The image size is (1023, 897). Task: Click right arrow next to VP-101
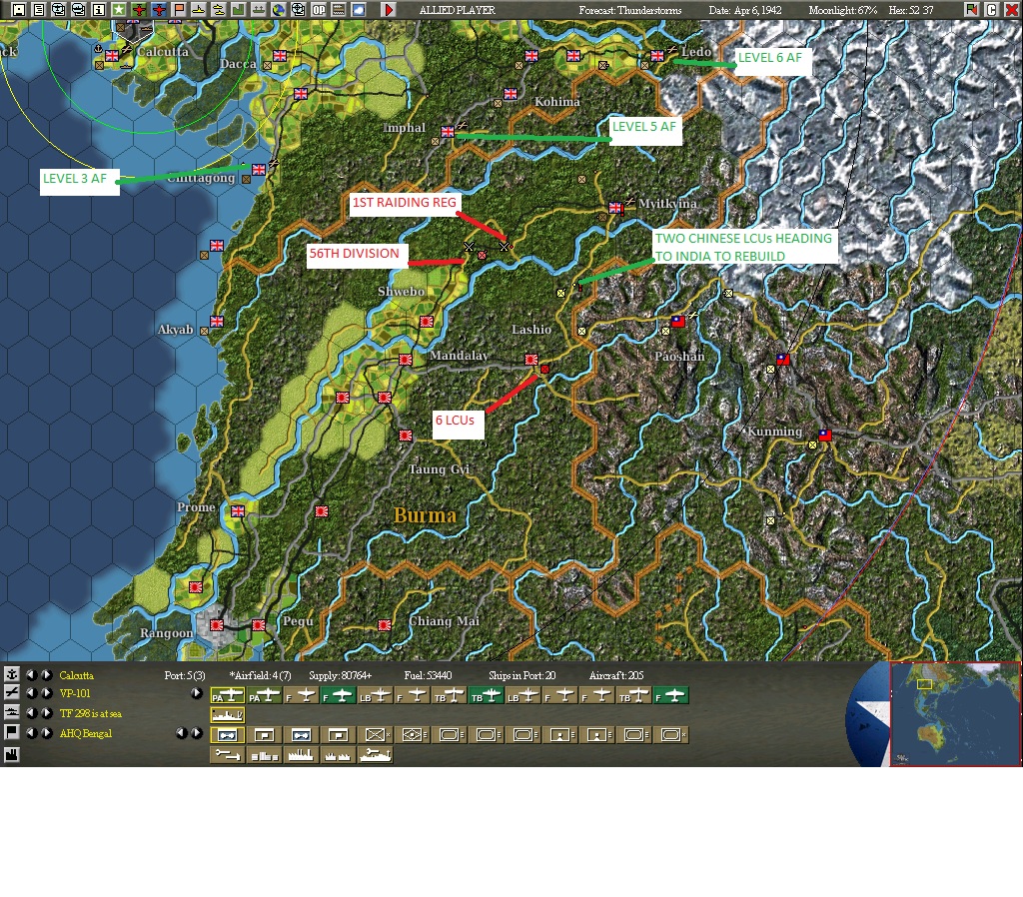click(x=47, y=693)
